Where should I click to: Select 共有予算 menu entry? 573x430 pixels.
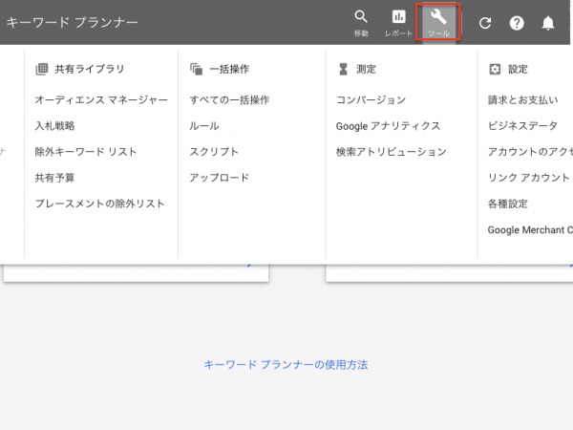coord(54,178)
